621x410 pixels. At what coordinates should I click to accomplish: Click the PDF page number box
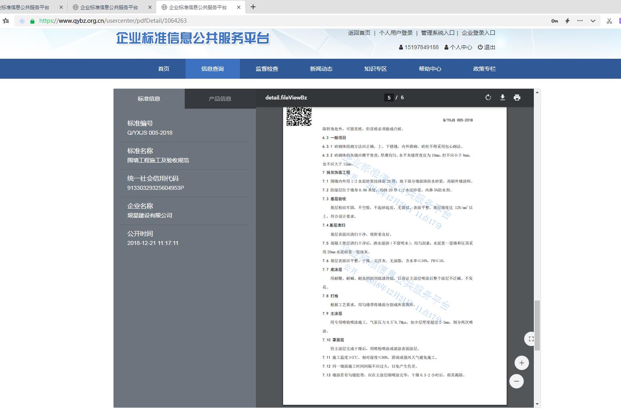click(389, 98)
